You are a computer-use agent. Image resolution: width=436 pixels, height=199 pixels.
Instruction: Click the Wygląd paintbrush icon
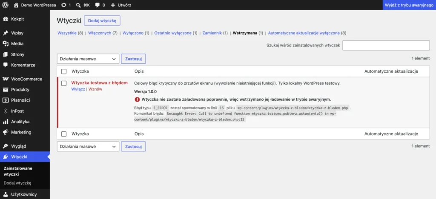(x=5, y=146)
